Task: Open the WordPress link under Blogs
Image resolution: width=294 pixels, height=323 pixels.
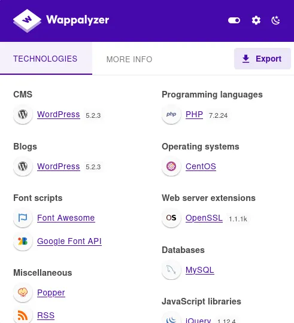Action: pyautogui.click(x=59, y=166)
